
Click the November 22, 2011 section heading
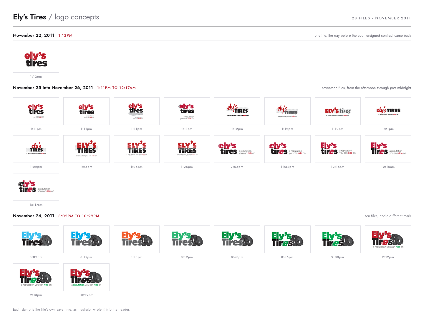click(x=34, y=35)
